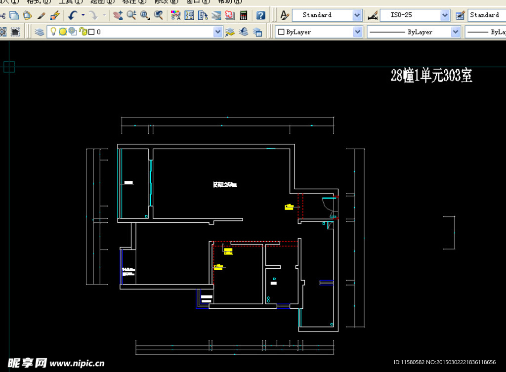The width and height of the screenshot is (506, 372).
Task: Open the Layer Properties Manager
Action: [40, 32]
